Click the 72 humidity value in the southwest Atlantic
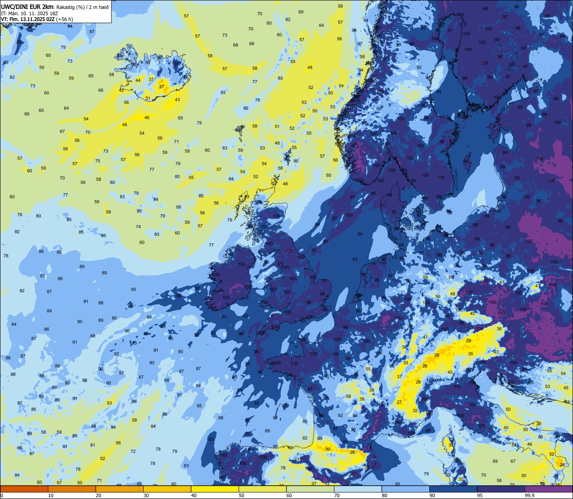Viewport: 573px width, 499px height. point(133,452)
